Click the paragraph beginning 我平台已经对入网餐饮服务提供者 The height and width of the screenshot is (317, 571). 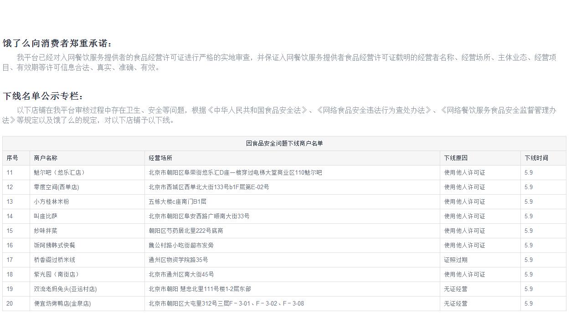click(280, 62)
